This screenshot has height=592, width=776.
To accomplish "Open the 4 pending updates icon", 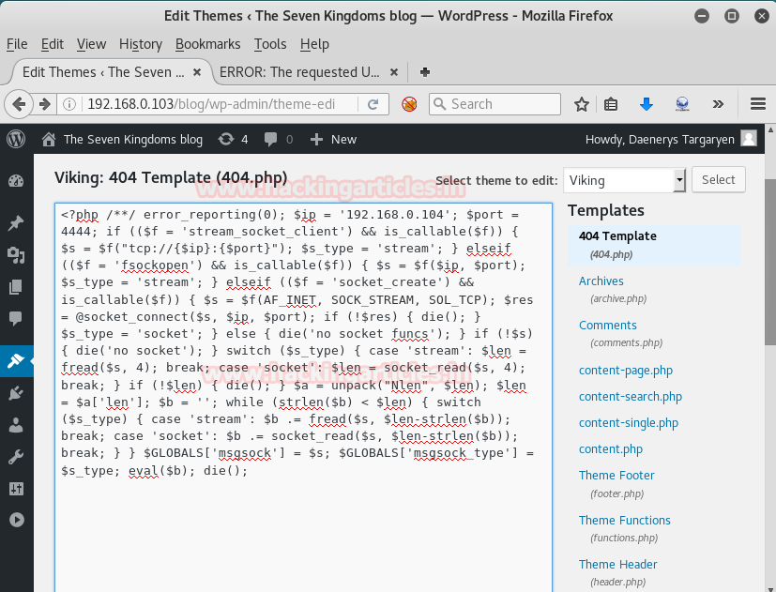I will (x=233, y=140).
